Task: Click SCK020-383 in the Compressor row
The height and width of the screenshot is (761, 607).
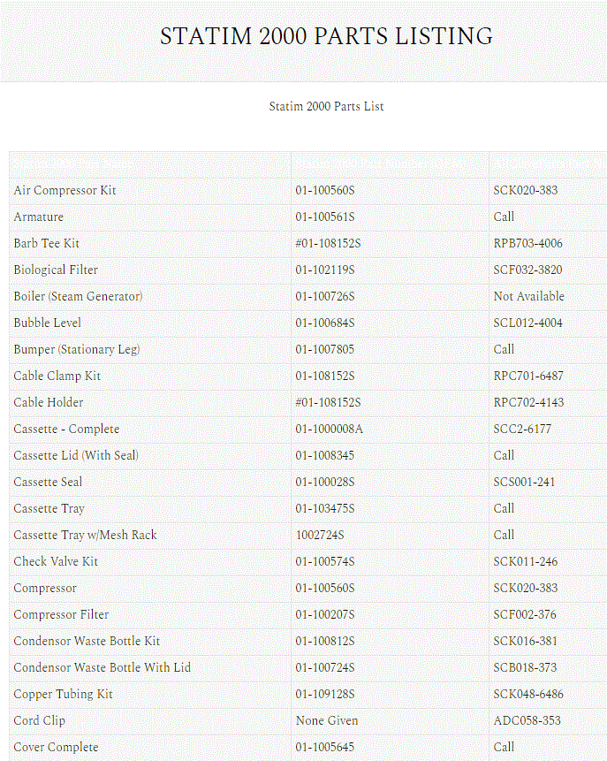Action: tap(525, 589)
